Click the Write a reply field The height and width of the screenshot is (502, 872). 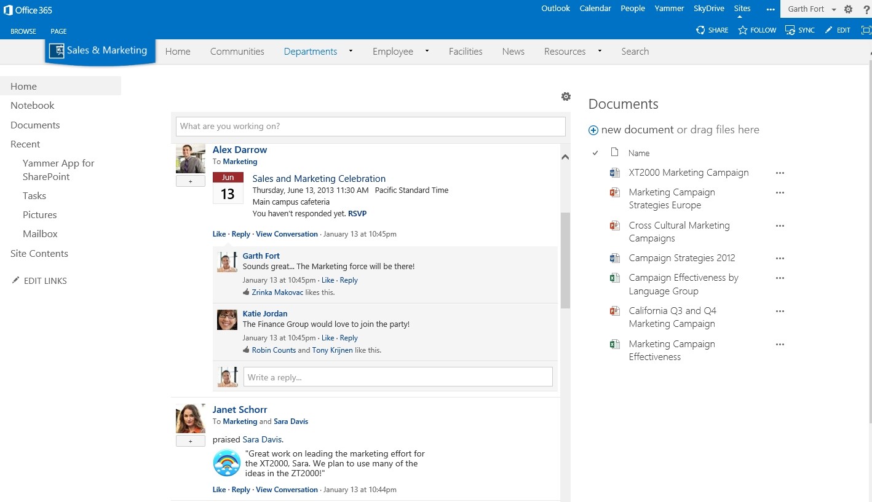tap(398, 377)
